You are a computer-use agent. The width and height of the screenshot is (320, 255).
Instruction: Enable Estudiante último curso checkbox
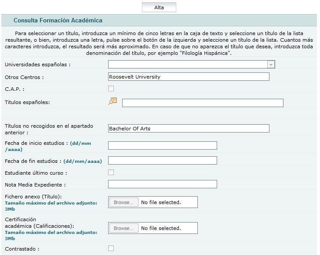click(x=111, y=172)
